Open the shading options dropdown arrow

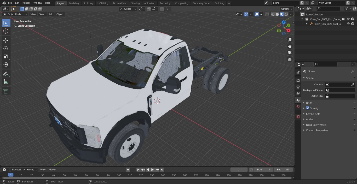pos(291,14)
